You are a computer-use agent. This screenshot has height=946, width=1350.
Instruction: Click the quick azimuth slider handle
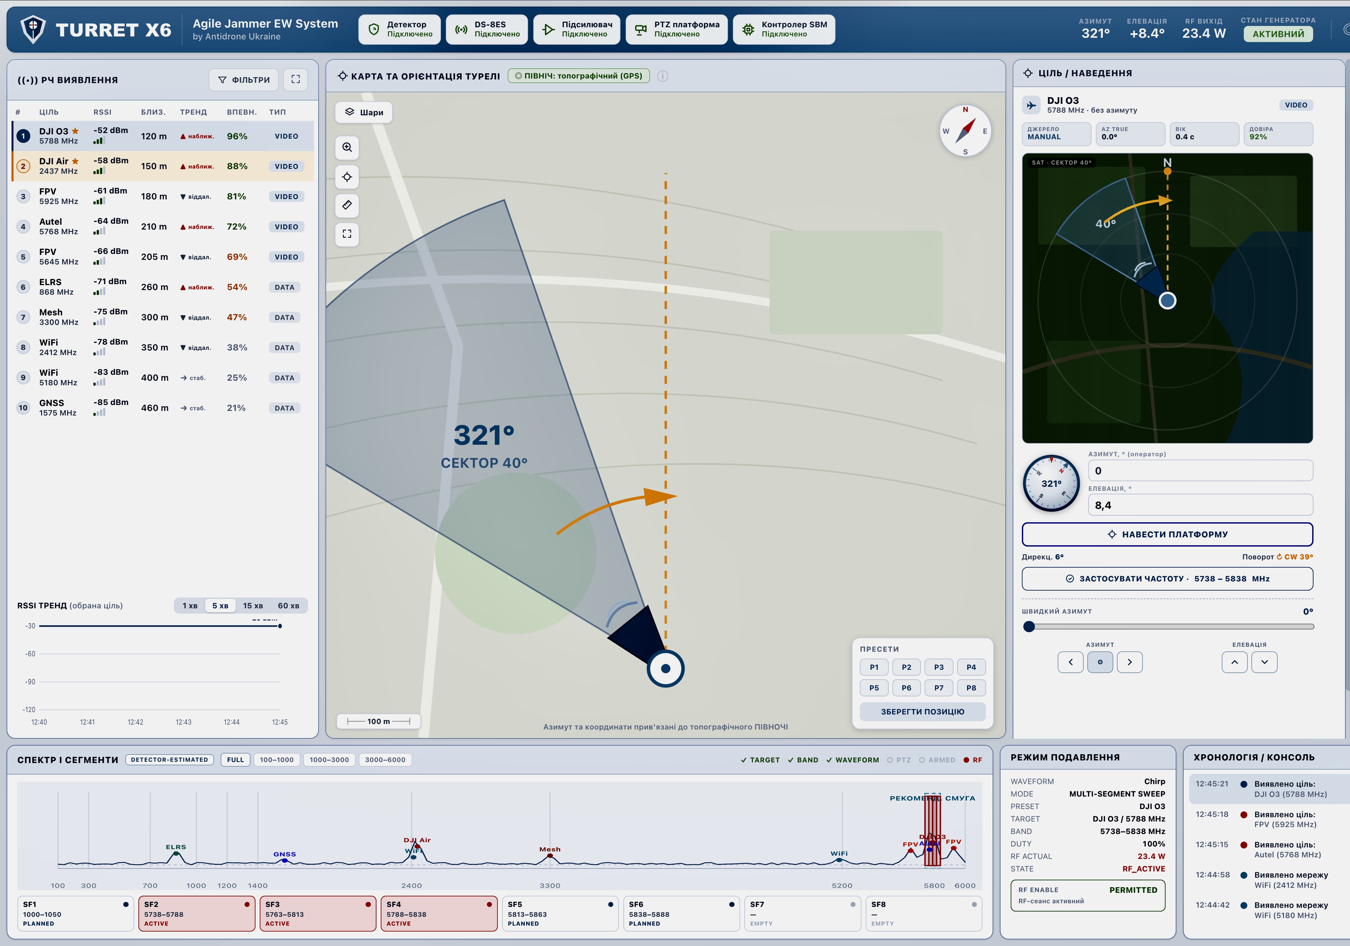tap(1029, 626)
